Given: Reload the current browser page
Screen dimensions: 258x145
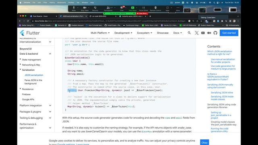Looking at the screenshot, I should (x=28, y=21).
